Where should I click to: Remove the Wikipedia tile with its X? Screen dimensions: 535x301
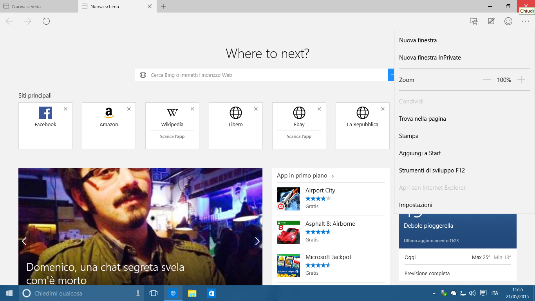[192, 109]
